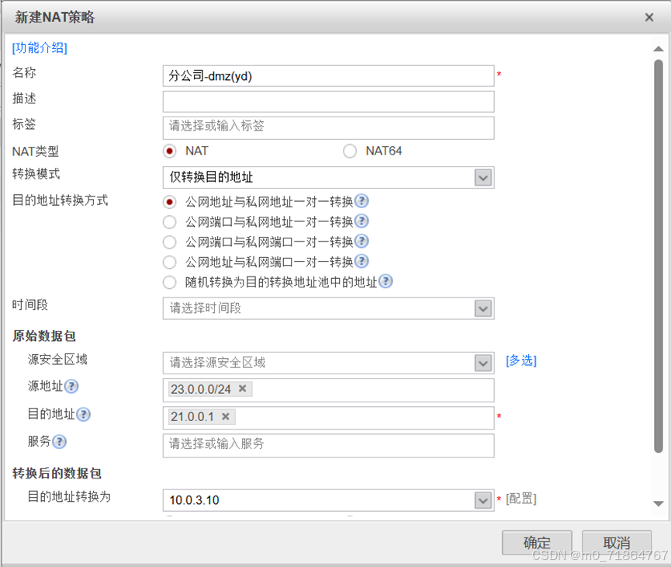Screen dimensions: 671x567
Task: Show help icon next to 源地址
Action: click(x=71, y=387)
